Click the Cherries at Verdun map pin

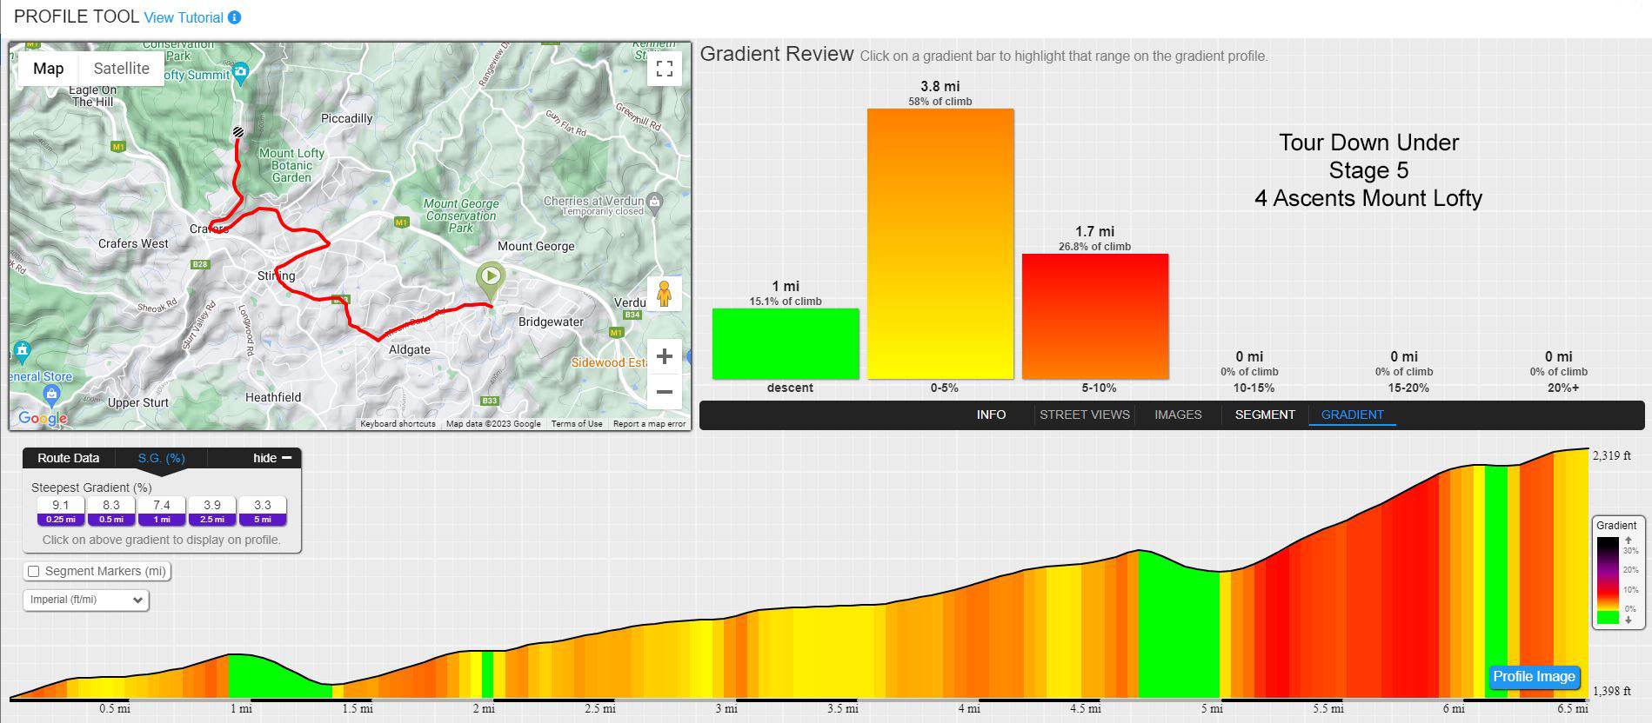coord(655,202)
